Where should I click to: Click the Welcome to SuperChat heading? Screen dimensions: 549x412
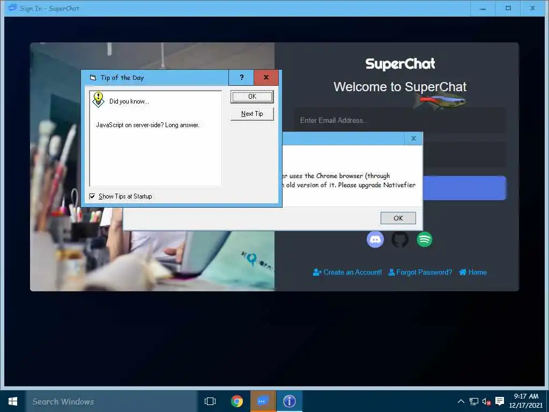pyautogui.click(x=400, y=87)
